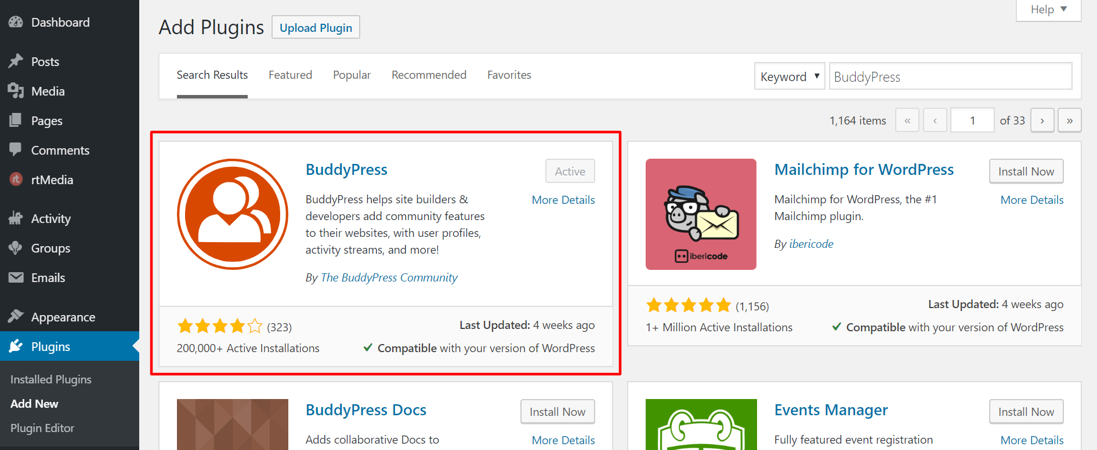Screen dimensions: 1097x450
Task: Switch to the Search Results tab
Action: pos(212,75)
